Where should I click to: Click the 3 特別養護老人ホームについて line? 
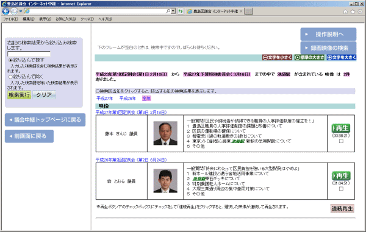click(x=216, y=184)
